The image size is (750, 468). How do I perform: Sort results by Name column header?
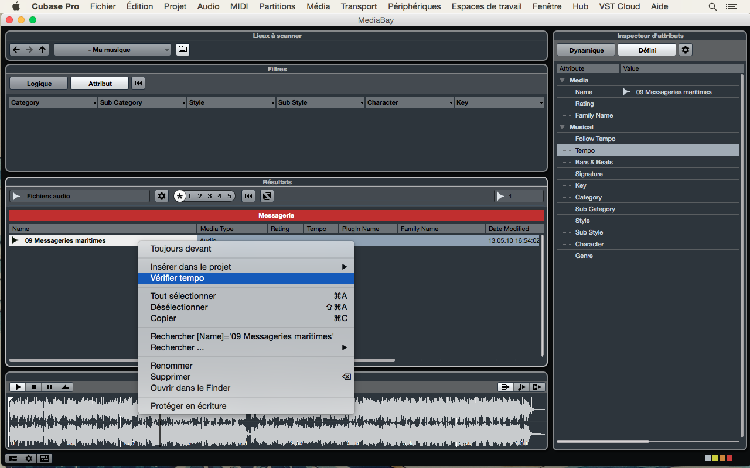pyautogui.click(x=103, y=229)
